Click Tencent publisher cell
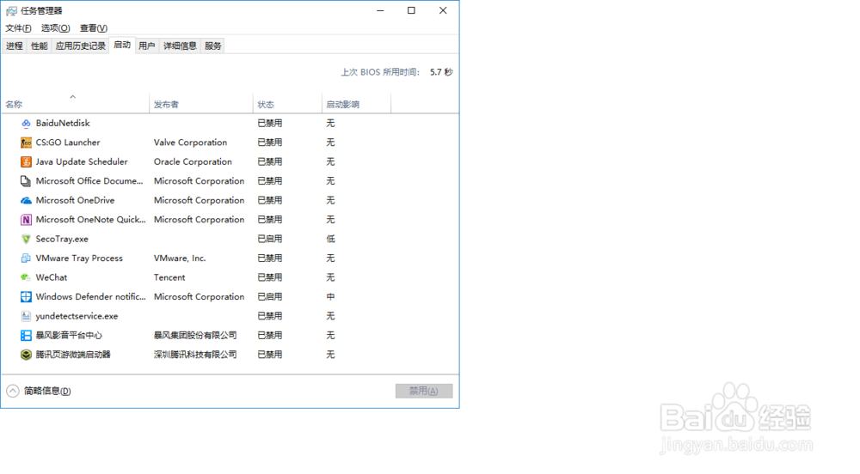Image resolution: width=860 pixels, height=474 pixels. tap(169, 277)
